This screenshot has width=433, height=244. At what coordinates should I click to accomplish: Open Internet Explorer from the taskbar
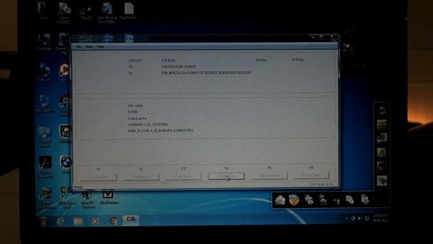[x=60, y=221]
